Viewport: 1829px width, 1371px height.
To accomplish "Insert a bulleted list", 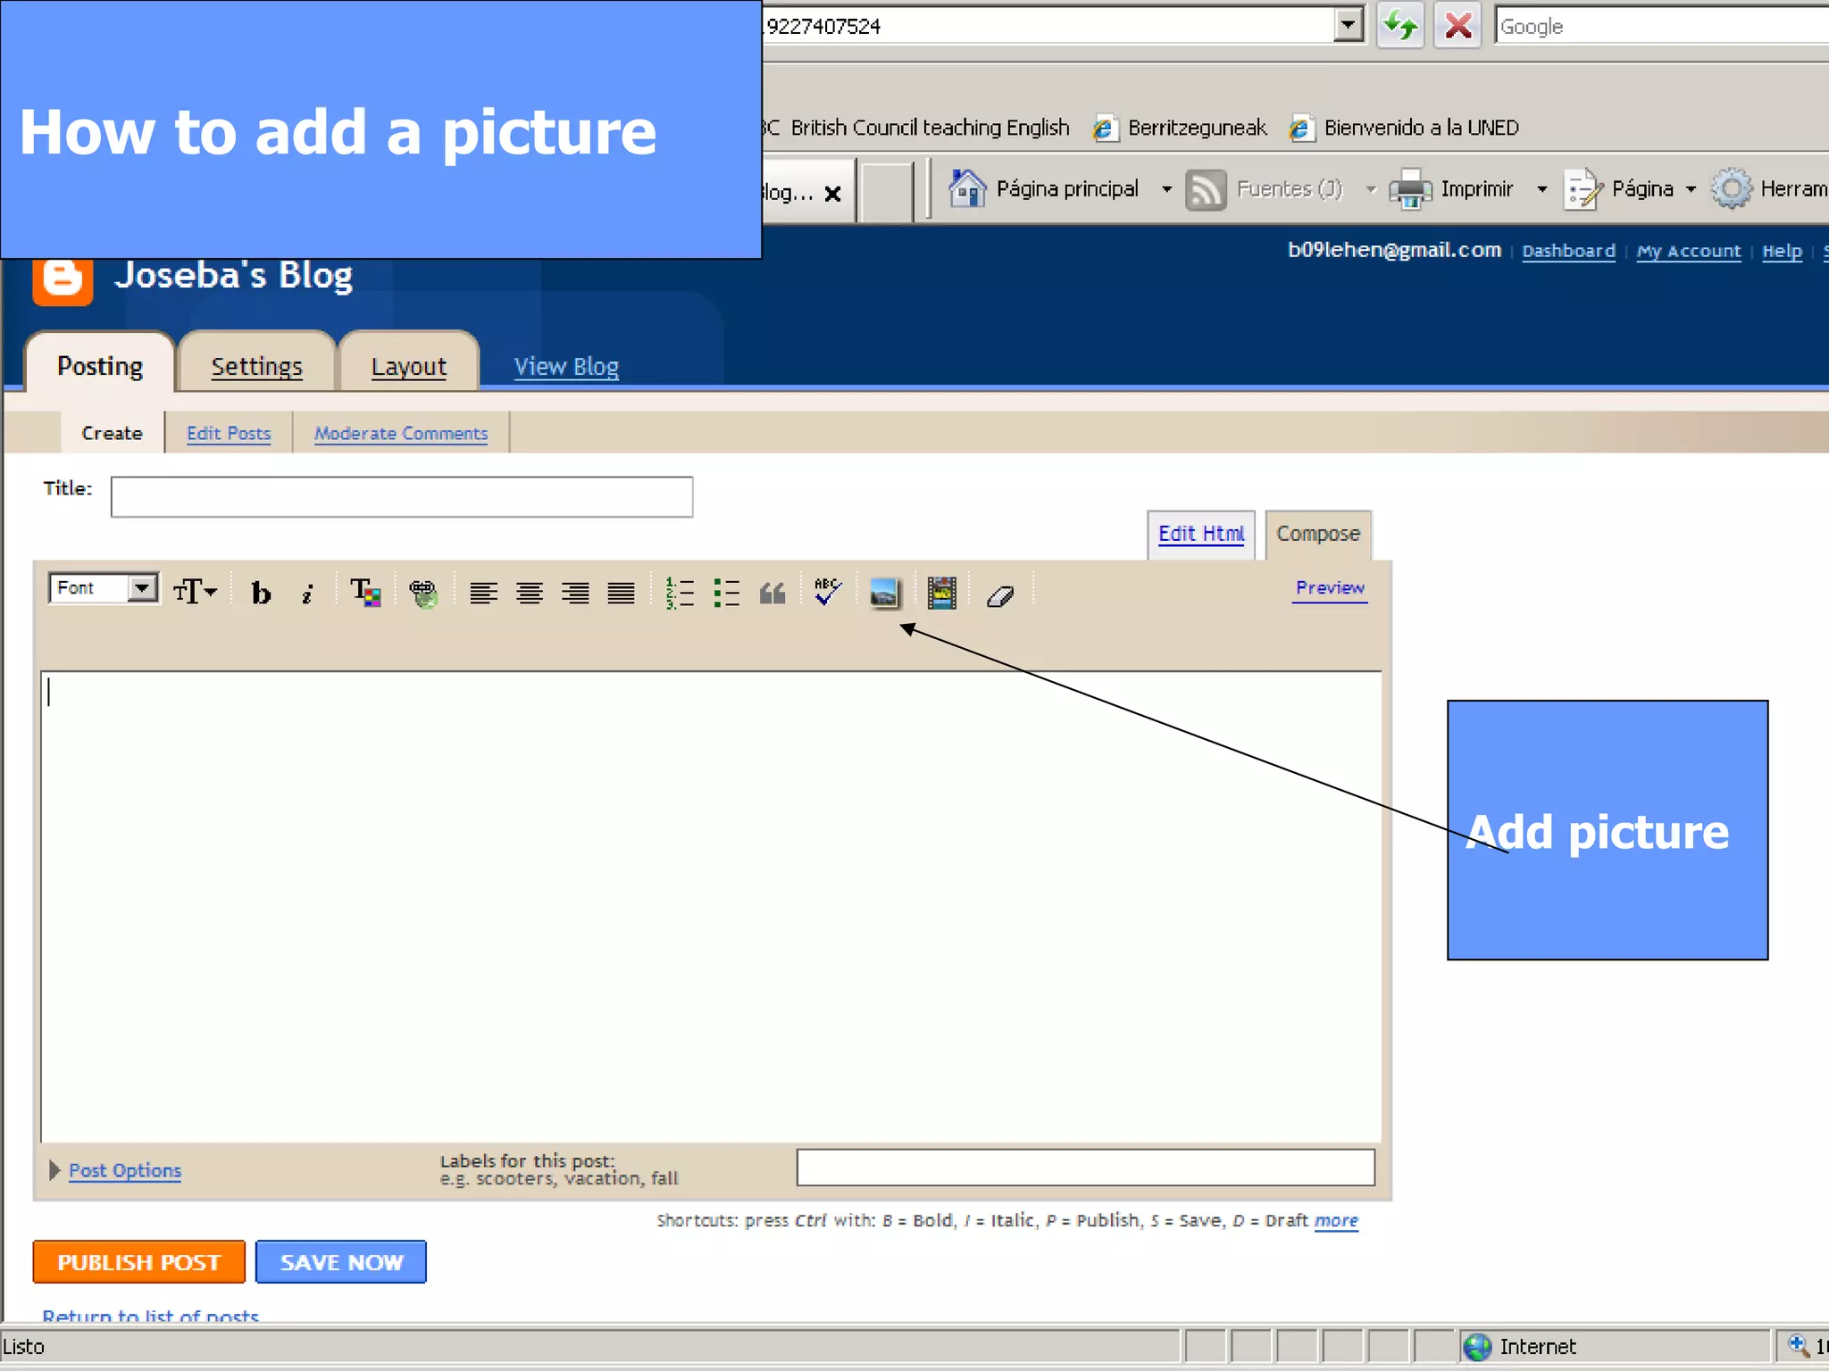I will click(x=727, y=593).
